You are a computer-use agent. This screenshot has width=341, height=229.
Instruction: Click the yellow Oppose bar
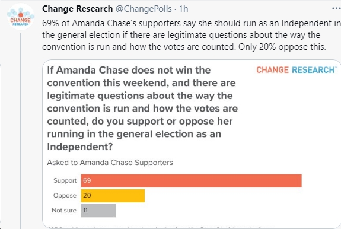click(x=113, y=196)
